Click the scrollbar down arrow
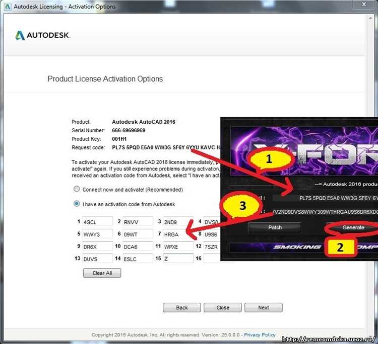This screenshot has height=344, width=378. pos(370,336)
